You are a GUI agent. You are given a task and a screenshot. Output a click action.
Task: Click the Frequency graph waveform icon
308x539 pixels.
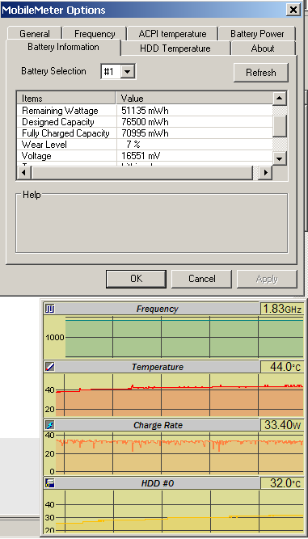point(50,309)
